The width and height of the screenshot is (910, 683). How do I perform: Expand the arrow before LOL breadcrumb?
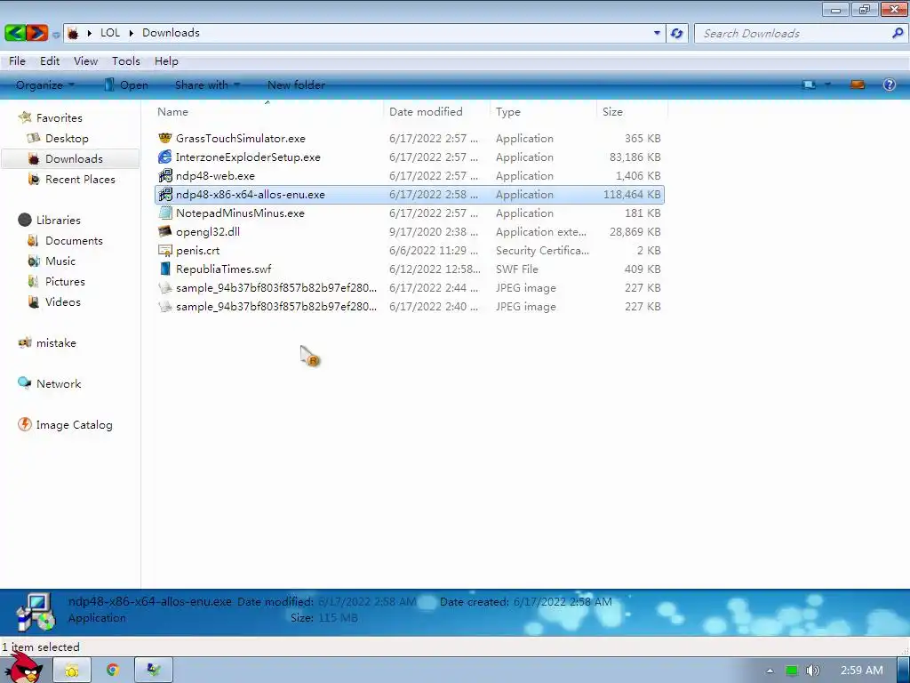[90, 33]
